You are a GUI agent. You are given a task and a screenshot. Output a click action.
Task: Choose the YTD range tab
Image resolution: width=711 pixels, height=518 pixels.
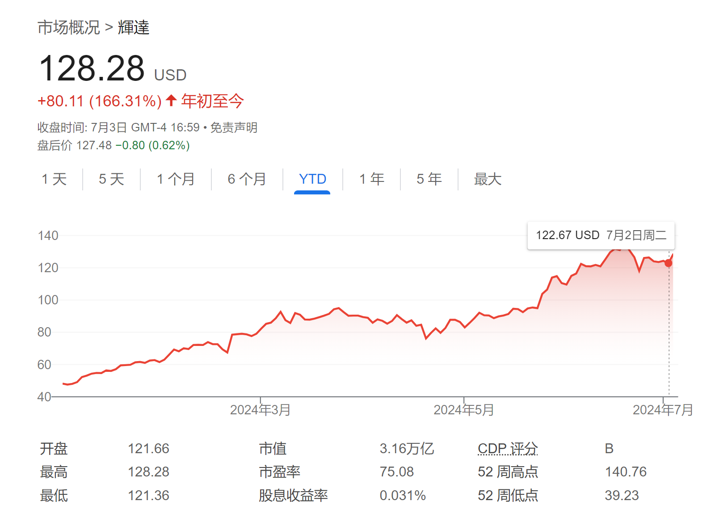tap(312, 179)
